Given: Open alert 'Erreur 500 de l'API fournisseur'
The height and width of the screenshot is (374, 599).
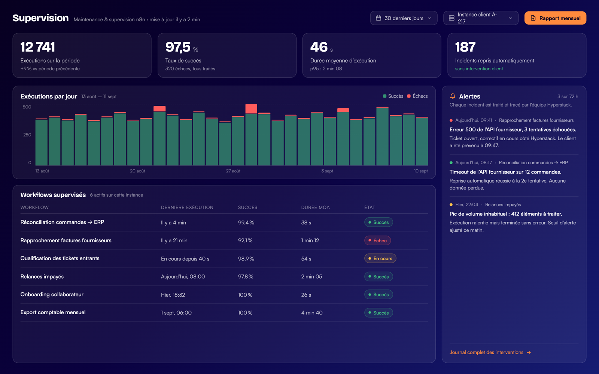Looking at the screenshot, I should pyautogui.click(x=514, y=133).
